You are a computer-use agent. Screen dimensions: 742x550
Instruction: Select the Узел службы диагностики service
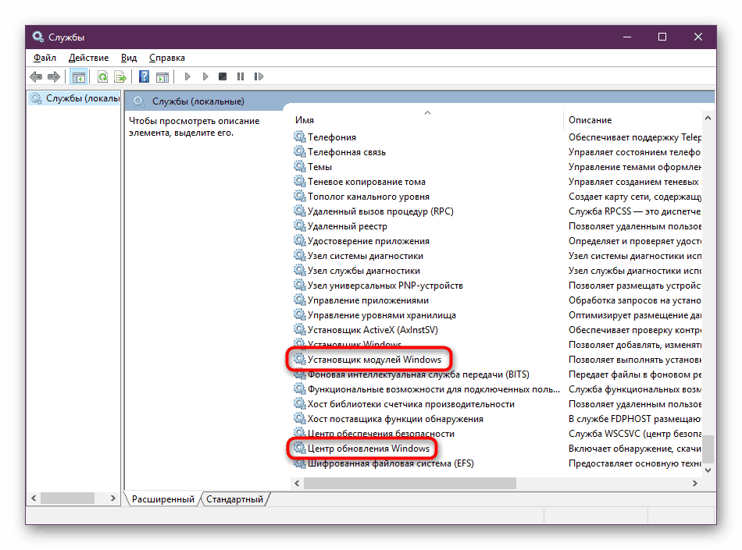point(363,271)
